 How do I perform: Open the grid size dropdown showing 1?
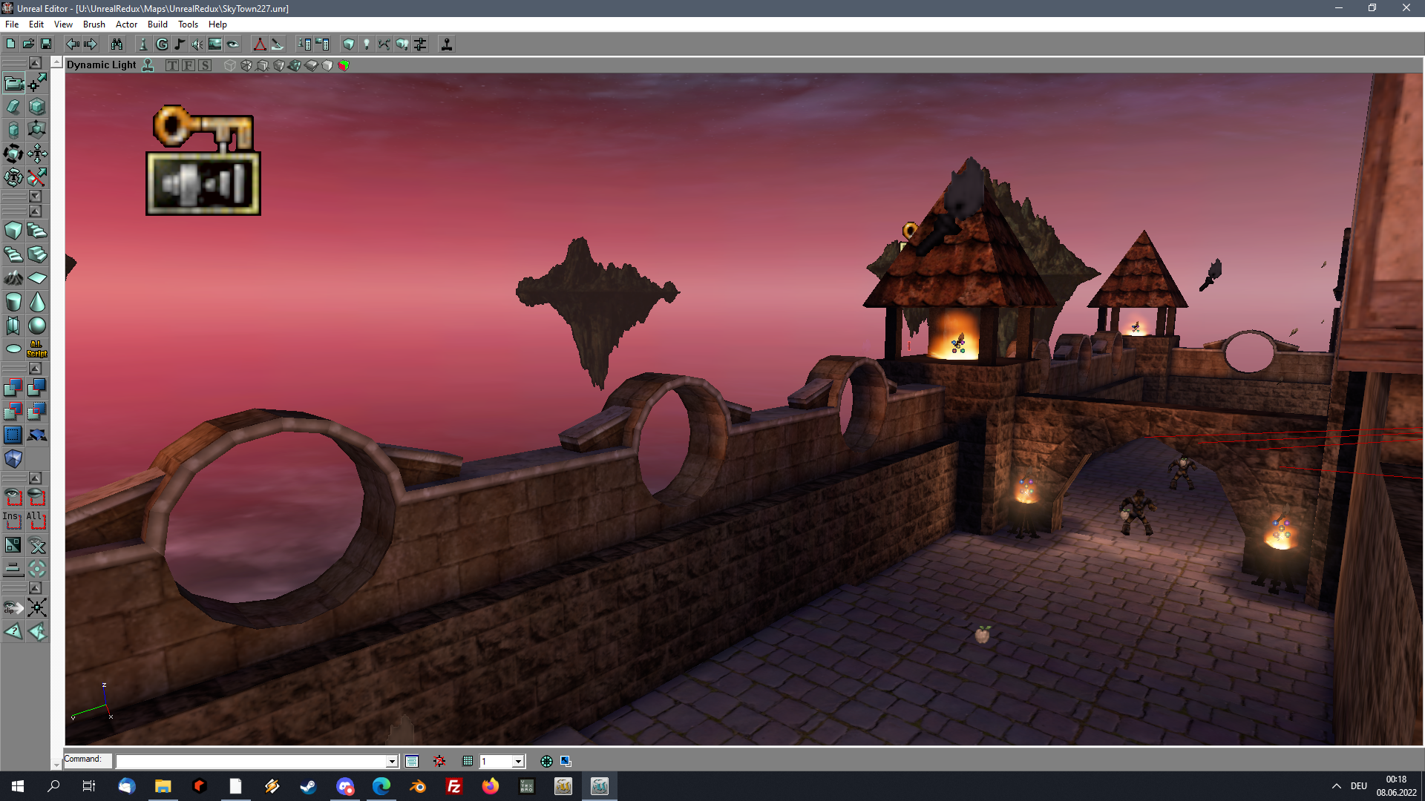click(x=518, y=762)
